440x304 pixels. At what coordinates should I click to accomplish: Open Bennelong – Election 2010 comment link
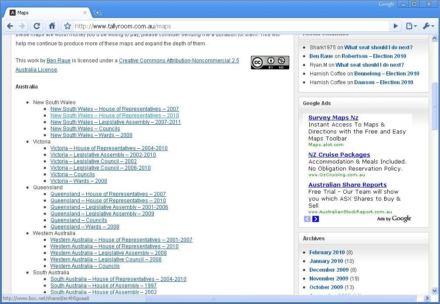(387, 74)
